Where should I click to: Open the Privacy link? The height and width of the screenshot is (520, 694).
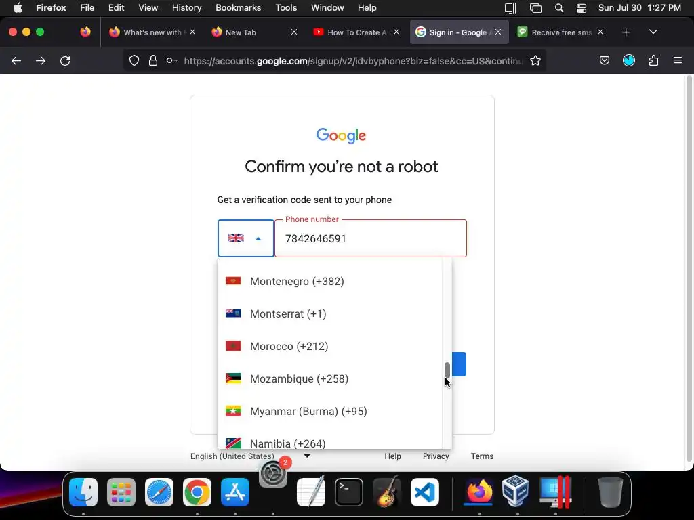point(436,456)
